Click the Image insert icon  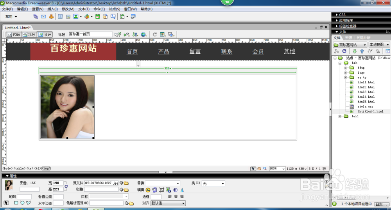(76, 17)
